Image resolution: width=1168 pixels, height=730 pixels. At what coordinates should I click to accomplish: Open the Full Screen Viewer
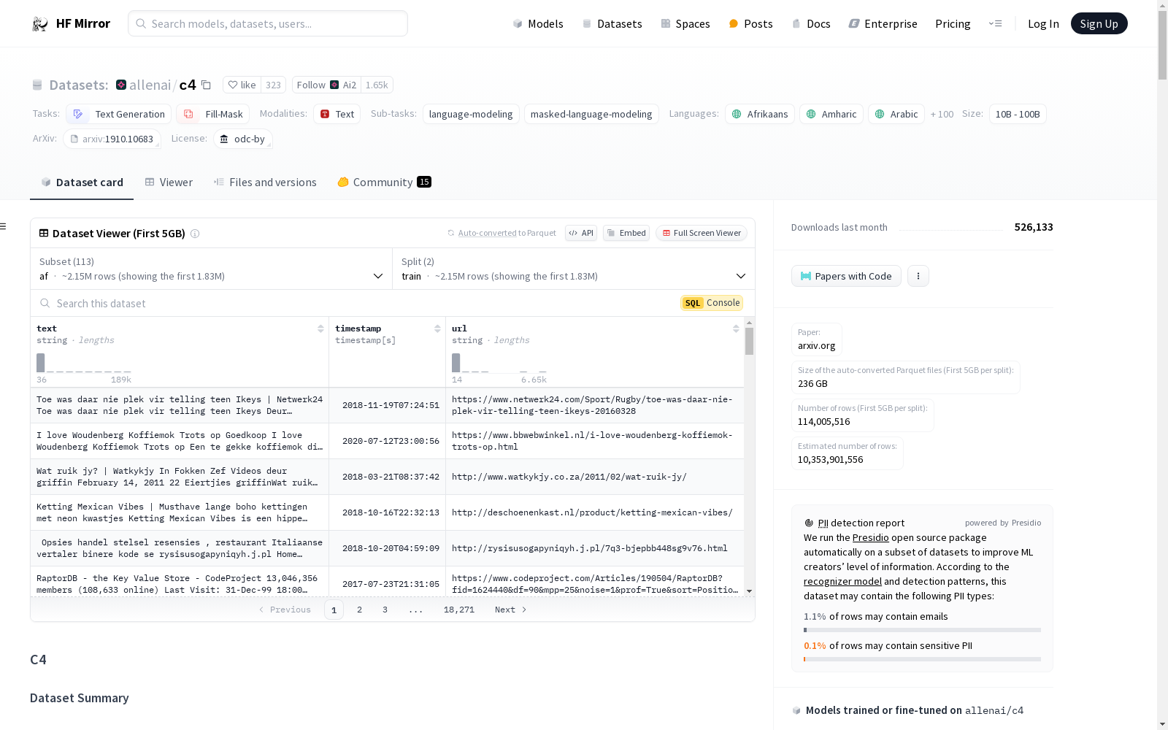[x=701, y=233]
